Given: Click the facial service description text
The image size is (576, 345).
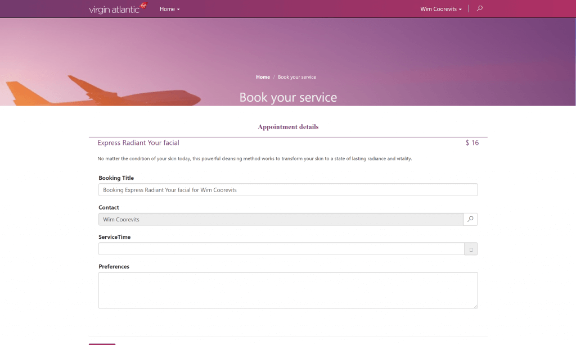Looking at the screenshot, I should coord(255,159).
